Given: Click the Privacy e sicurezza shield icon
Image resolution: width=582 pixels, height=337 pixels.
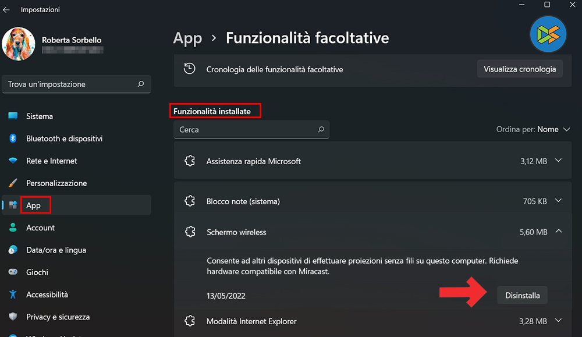Looking at the screenshot, I should click(x=13, y=317).
